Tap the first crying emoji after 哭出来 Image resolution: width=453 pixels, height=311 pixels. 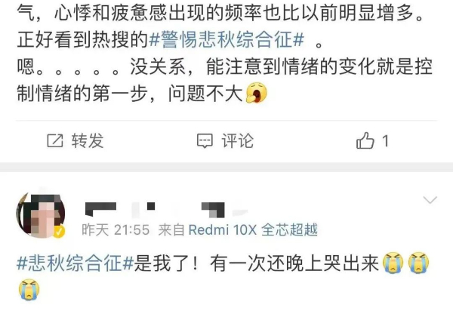pyautogui.click(x=393, y=263)
